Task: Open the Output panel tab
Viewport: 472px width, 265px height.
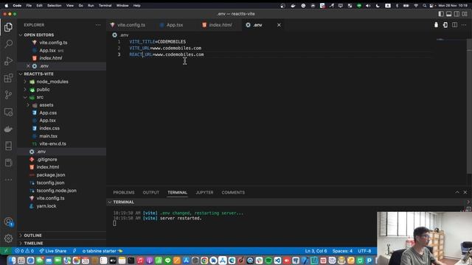Action: [x=150, y=192]
